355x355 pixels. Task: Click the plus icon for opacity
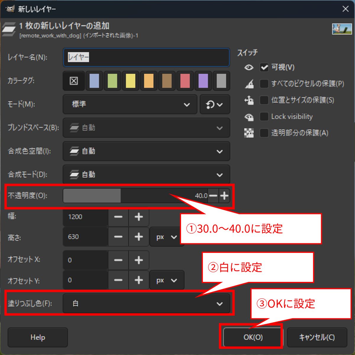[225, 196]
